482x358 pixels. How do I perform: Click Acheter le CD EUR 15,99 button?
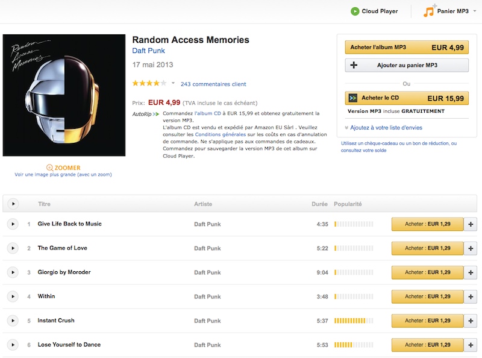point(407,98)
